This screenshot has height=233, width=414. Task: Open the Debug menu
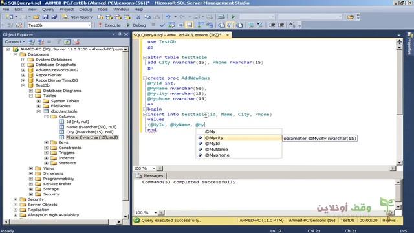tap(85, 9)
